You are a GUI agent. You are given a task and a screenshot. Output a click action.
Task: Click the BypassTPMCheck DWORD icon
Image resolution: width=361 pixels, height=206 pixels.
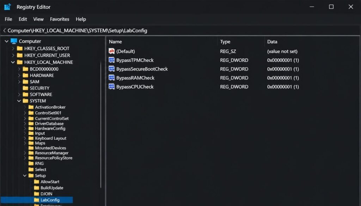112,60
